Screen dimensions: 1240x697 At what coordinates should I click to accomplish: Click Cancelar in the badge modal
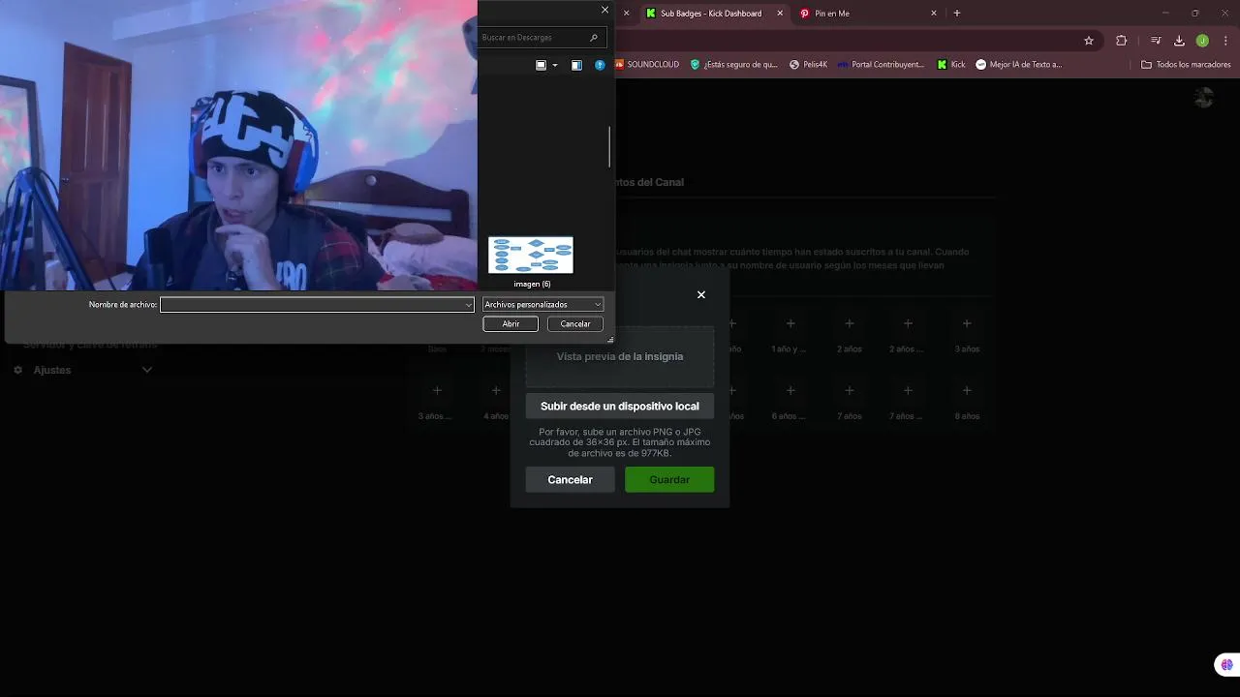(570, 479)
